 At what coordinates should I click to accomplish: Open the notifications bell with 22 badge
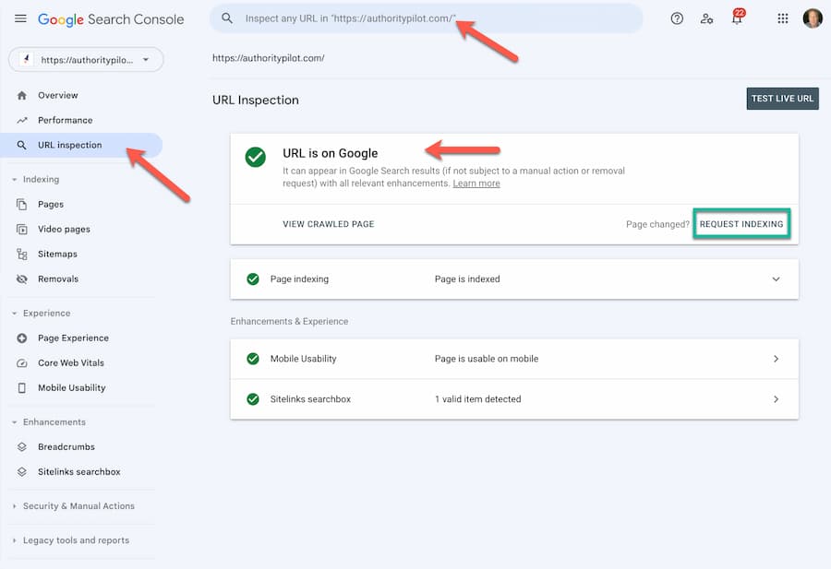tap(737, 18)
